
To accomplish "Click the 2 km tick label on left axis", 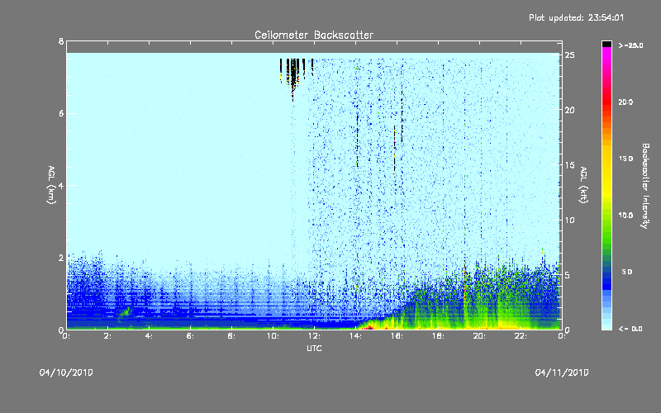I will 61,258.
